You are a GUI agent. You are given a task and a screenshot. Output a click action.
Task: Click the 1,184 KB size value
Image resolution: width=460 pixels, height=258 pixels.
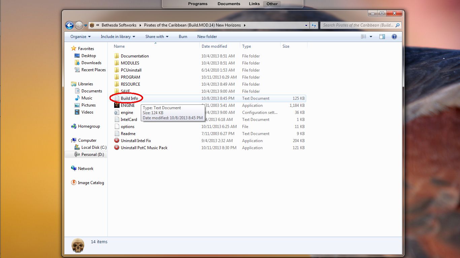297,105
